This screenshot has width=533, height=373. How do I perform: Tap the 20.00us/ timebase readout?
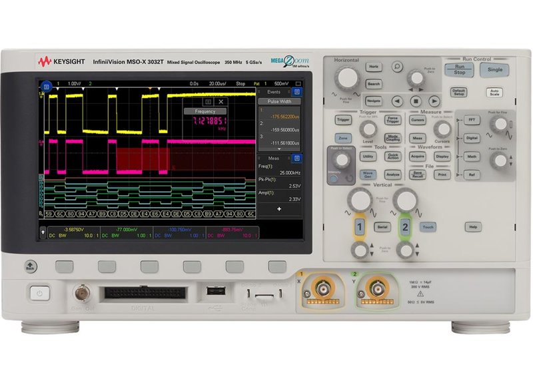point(218,83)
